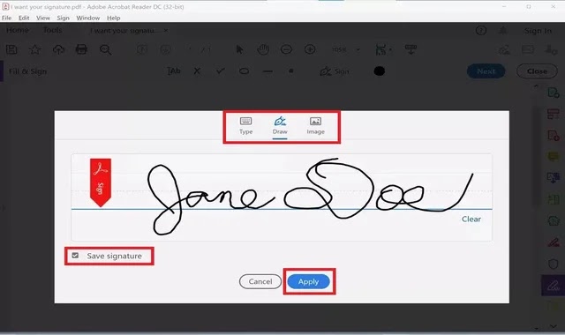Click the upload to cloud icon

point(58,49)
